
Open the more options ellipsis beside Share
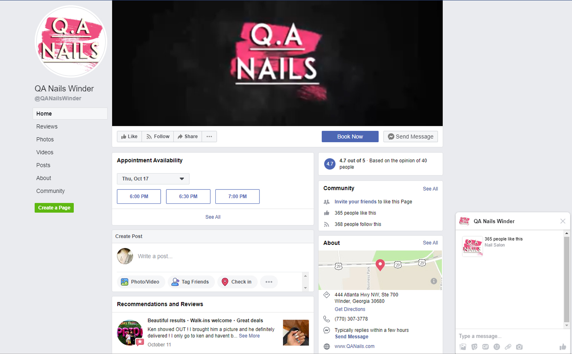pyautogui.click(x=209, y=136)
